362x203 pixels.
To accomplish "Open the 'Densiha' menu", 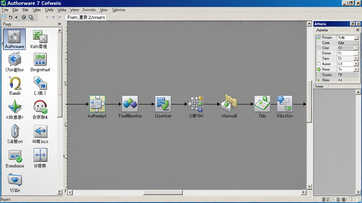I will pyautogui.click(x=89, y=10).
